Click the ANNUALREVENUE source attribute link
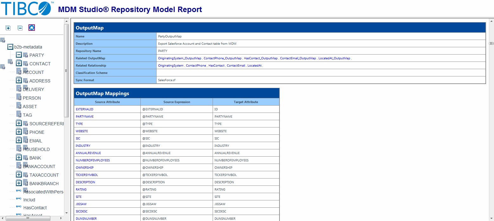 pos(88,153)
